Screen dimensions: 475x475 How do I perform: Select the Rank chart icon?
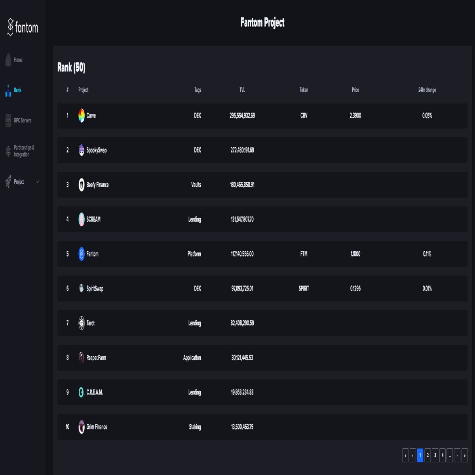8,90
